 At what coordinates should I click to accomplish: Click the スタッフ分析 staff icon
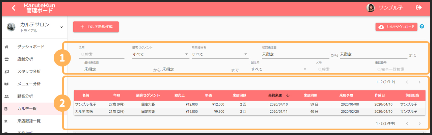(x=6, y=72)
